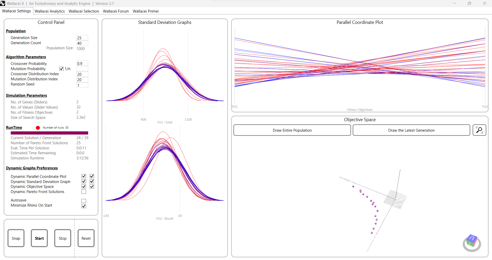Click the Start button

[x=39, y=238]
